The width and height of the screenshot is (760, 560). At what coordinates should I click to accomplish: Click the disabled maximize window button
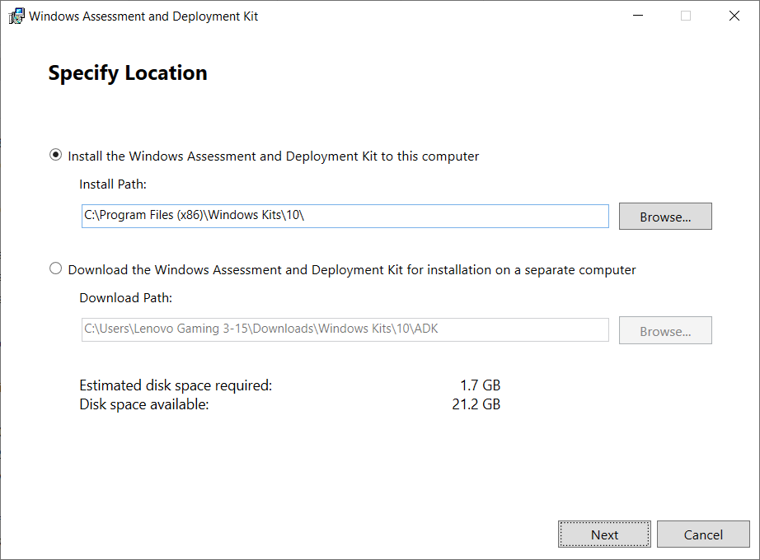685,16
